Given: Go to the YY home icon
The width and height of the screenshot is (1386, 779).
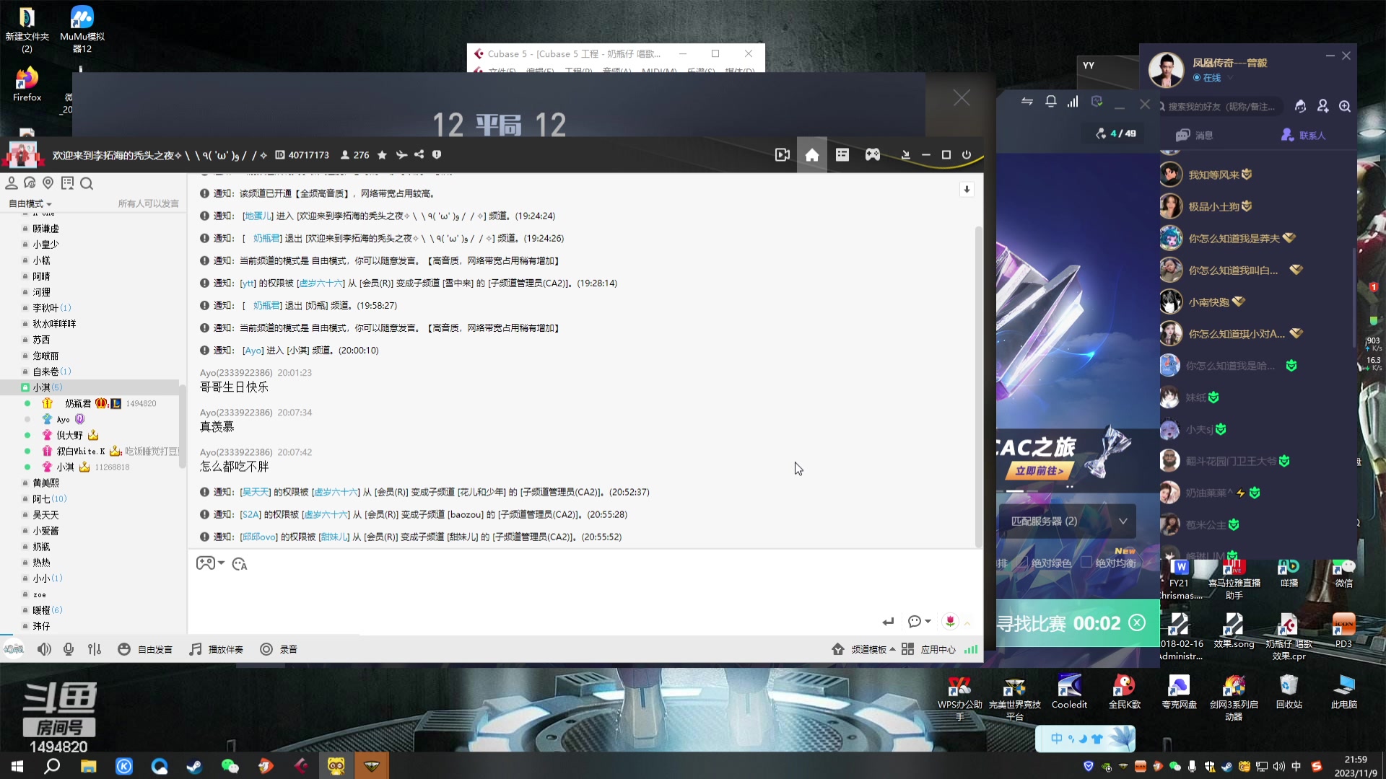Looking at the screenshot, I should (x=812, y=155).
